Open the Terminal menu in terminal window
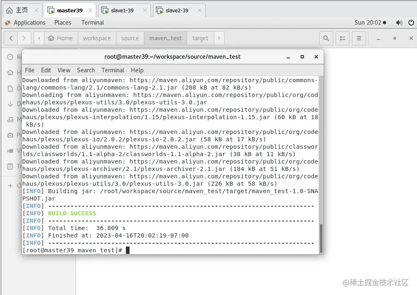 113,70
